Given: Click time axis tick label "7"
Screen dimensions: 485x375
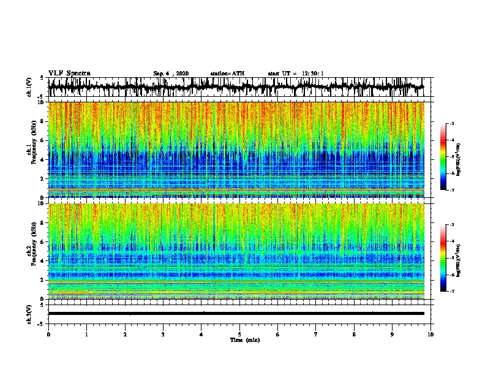Looking at the screenshot, I should pos(316,335).
